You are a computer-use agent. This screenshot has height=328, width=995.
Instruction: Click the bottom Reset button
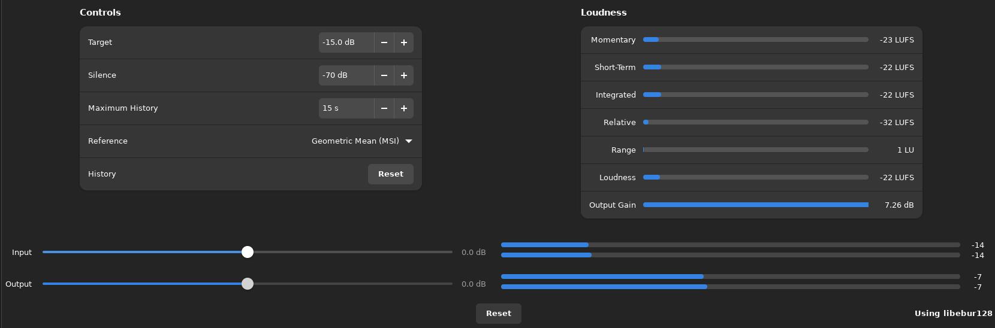[x=498, y=314]
